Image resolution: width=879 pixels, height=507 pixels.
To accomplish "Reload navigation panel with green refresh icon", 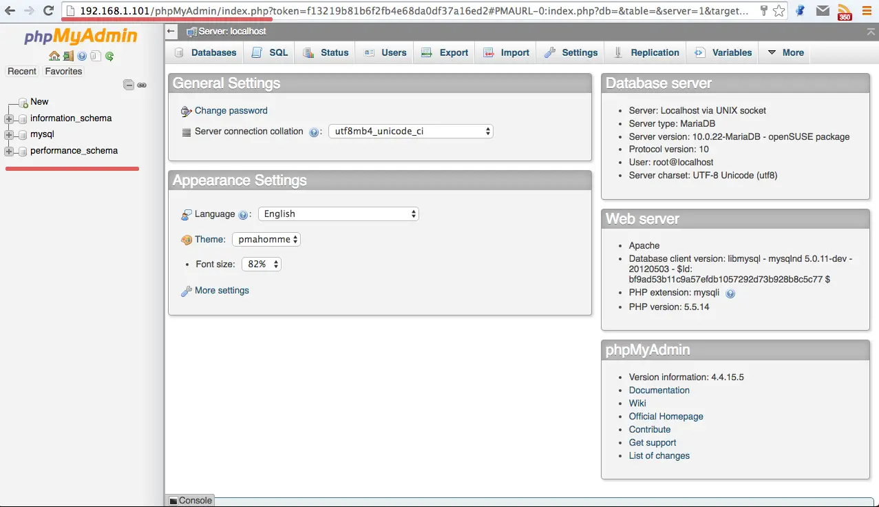I will [109, 56].
